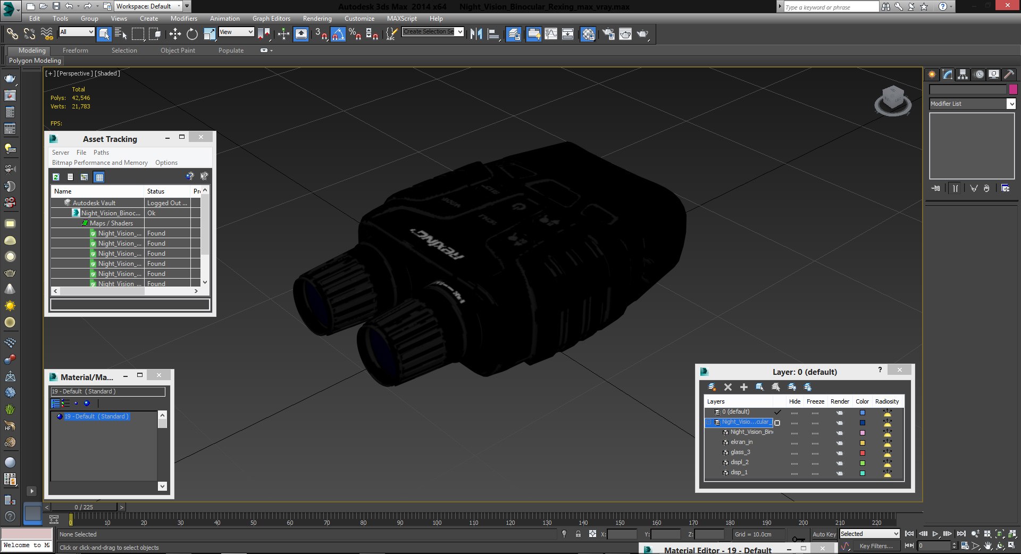The image size is (1021, 554).
Task: Refresh the Asset Tracking list
Action: click(56, 177)
